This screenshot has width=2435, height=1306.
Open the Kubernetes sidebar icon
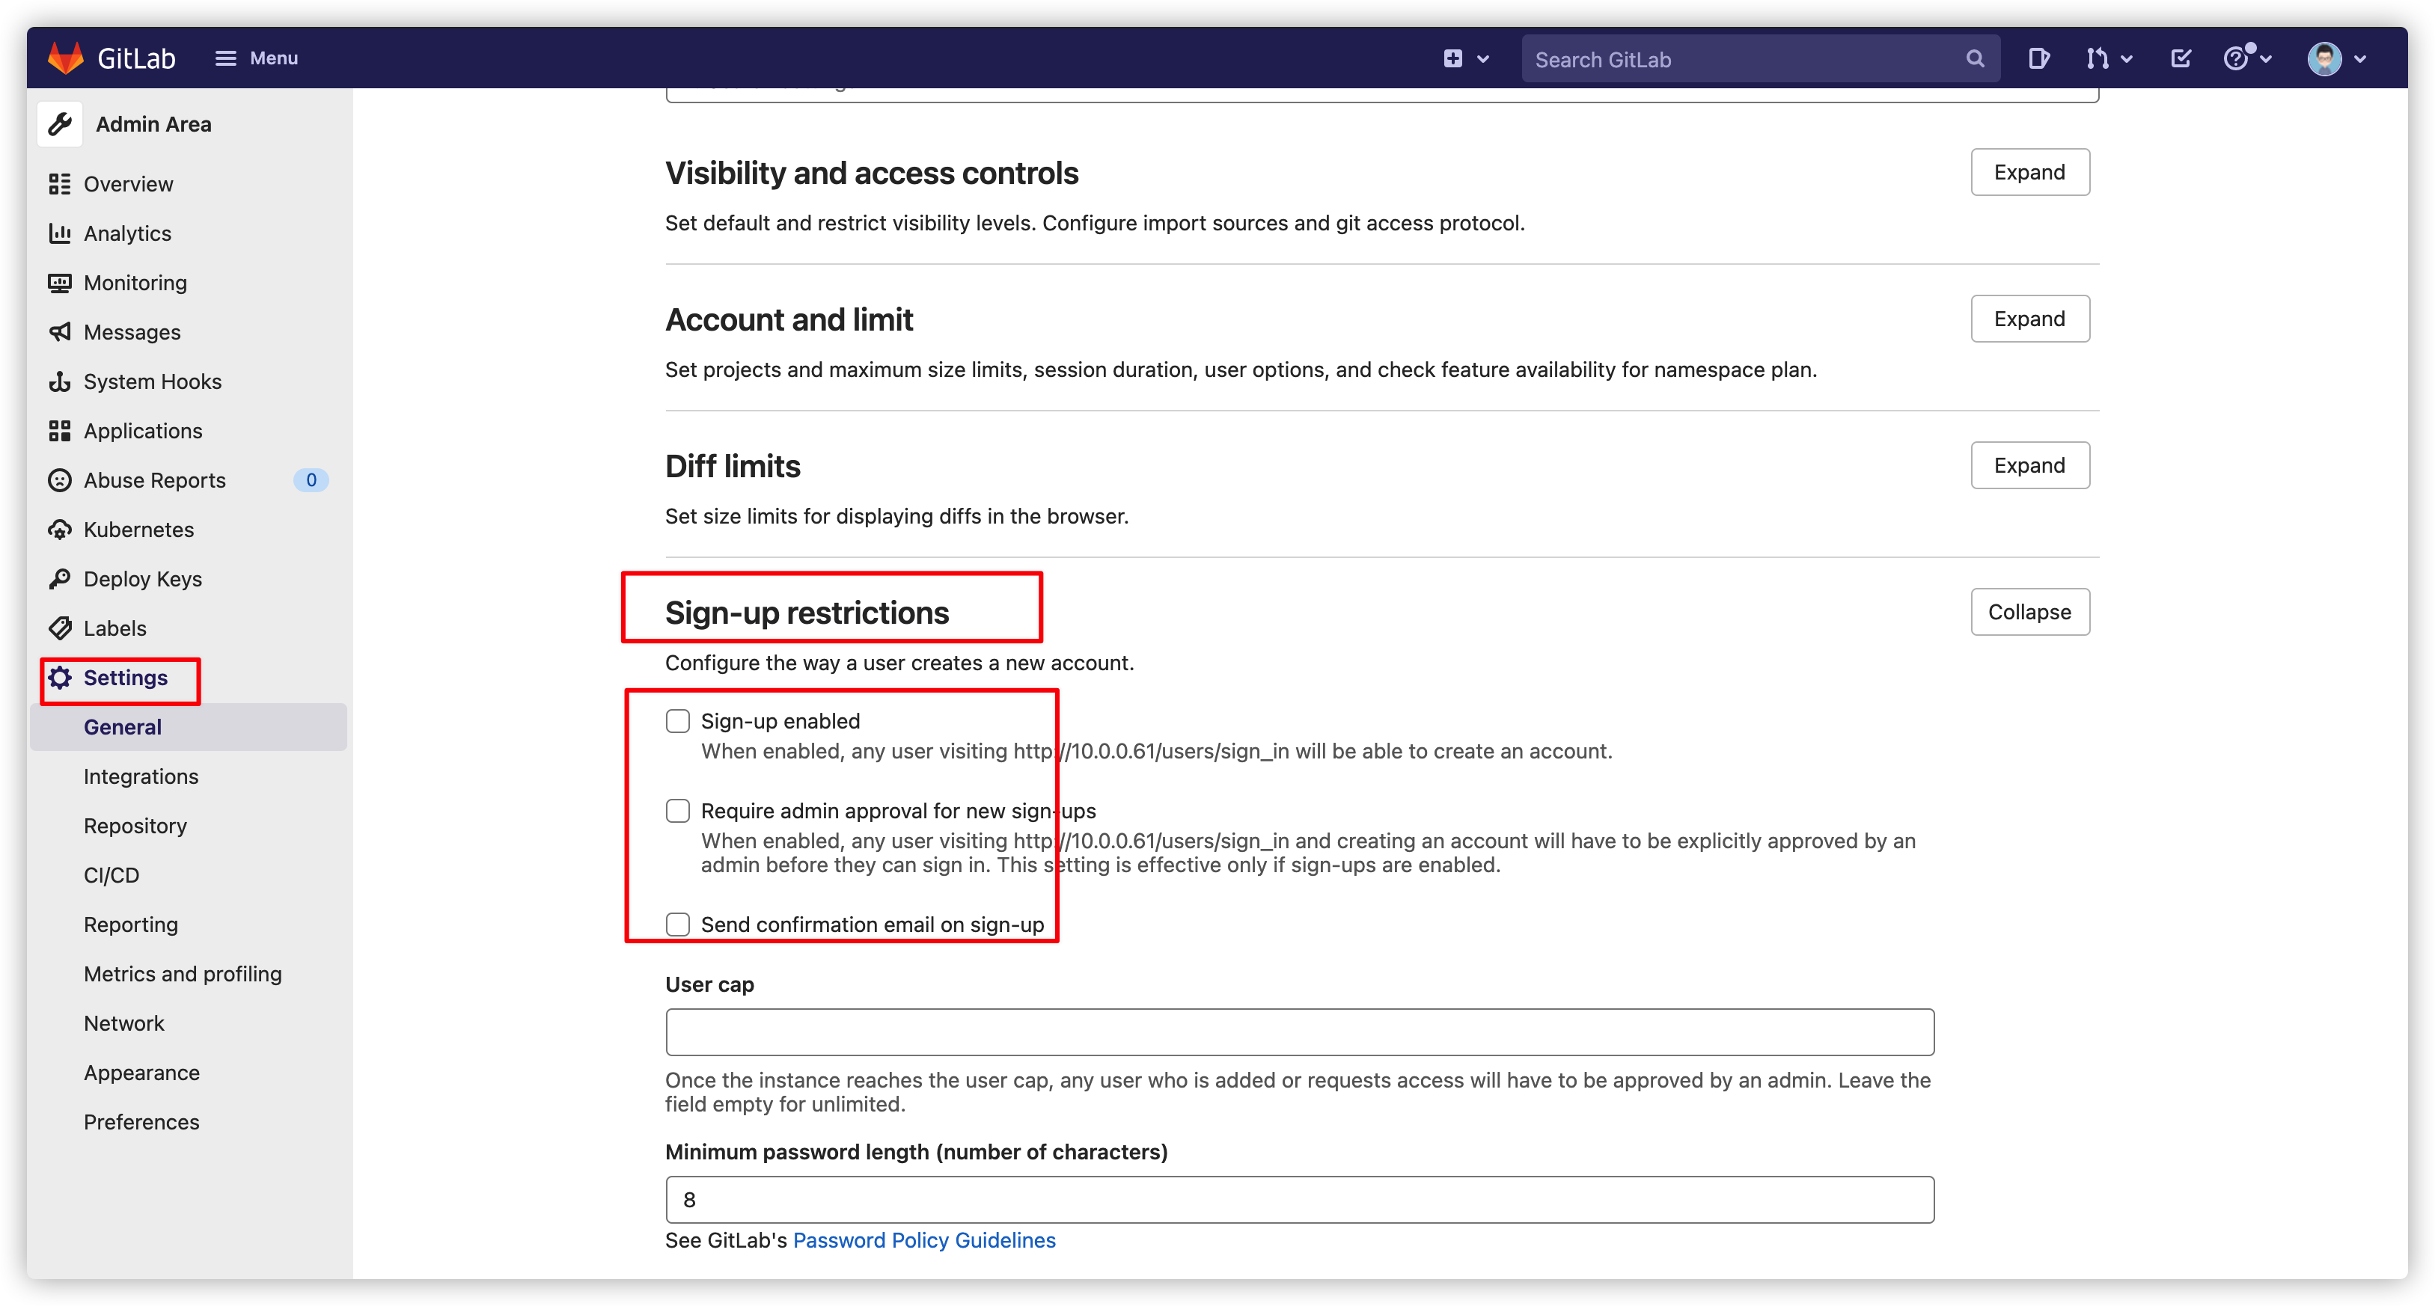(x=60, y=529)
